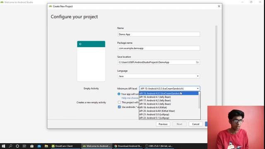This screenshot has height=149, width=265.
Task: Select API 19: Android 4.4 (KitKat)
Action: (169, 108)
